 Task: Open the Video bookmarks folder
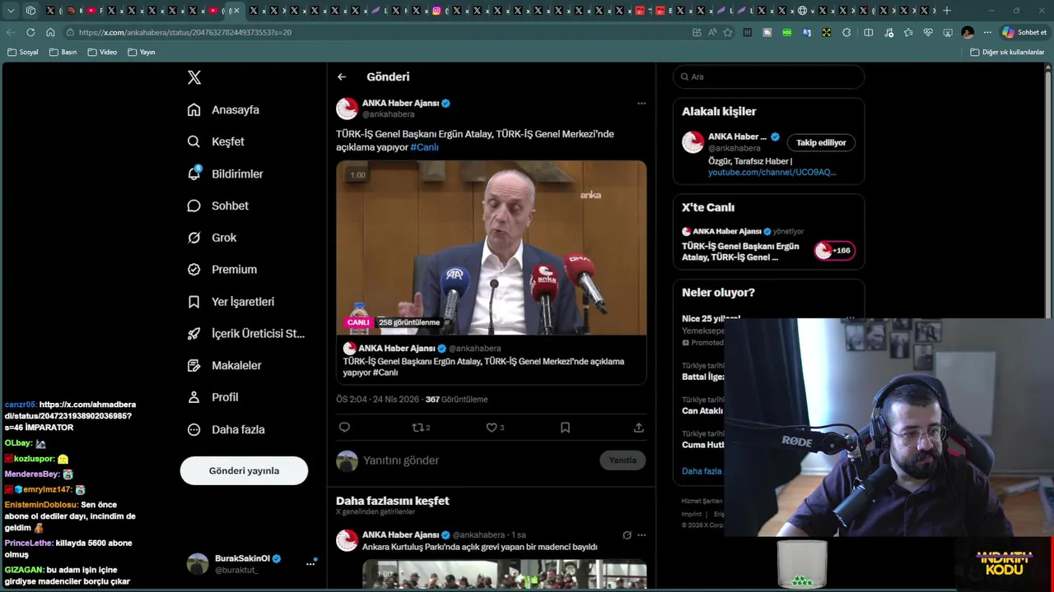coord(102,52)
